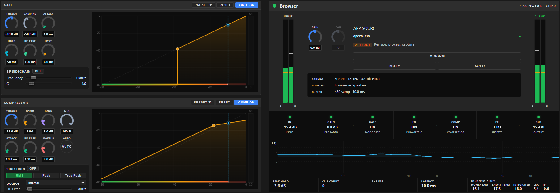Image resolution: width=560 pixels, height=193 pixels.
Task: Click the Browser channel PAN knob
Action: pyautogui.click(x=338, y=36)
